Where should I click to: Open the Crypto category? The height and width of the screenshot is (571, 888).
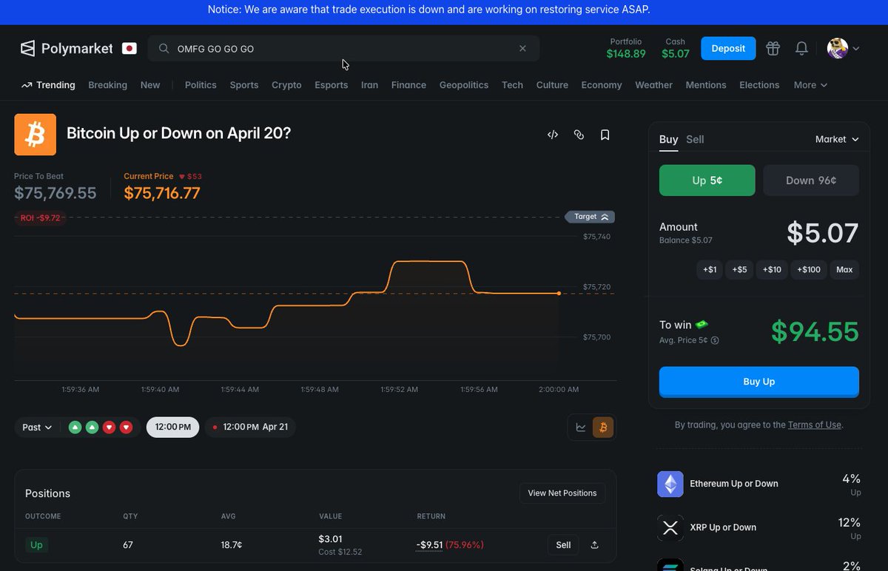(x=286, y=85)
